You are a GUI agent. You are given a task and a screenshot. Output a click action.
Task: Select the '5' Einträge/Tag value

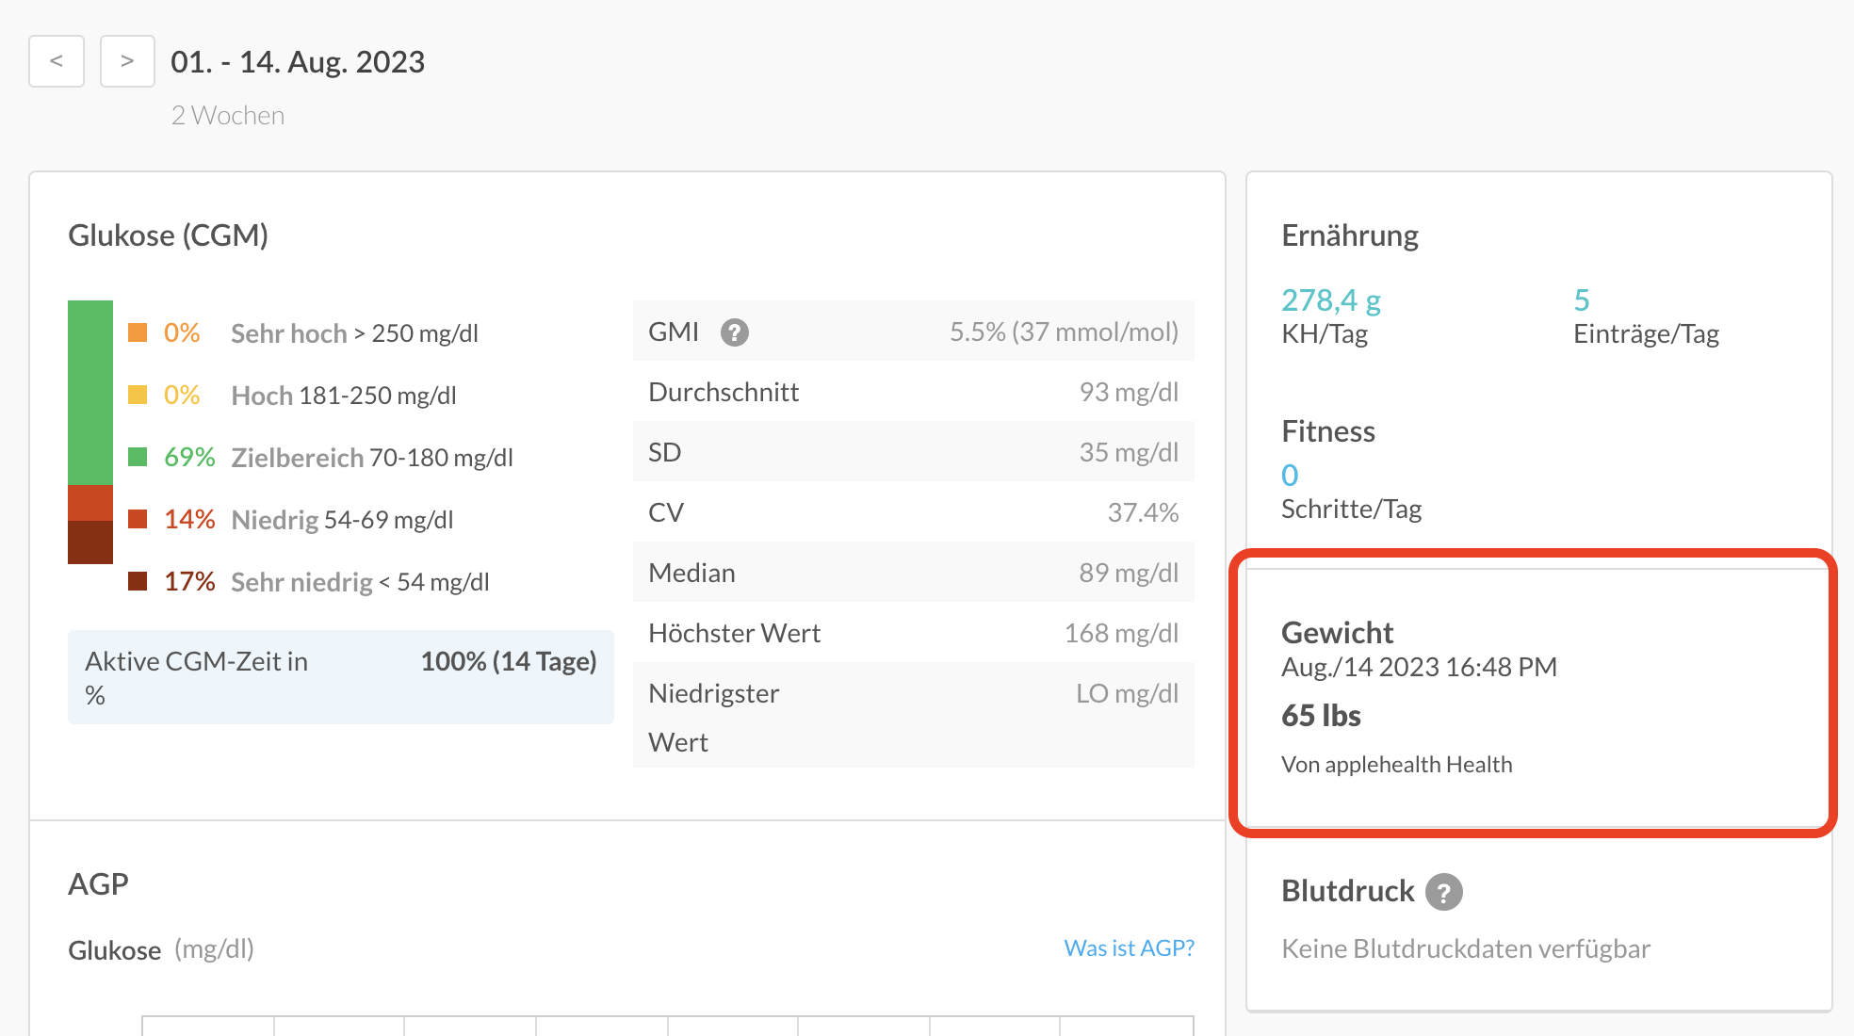(1582, 300)
